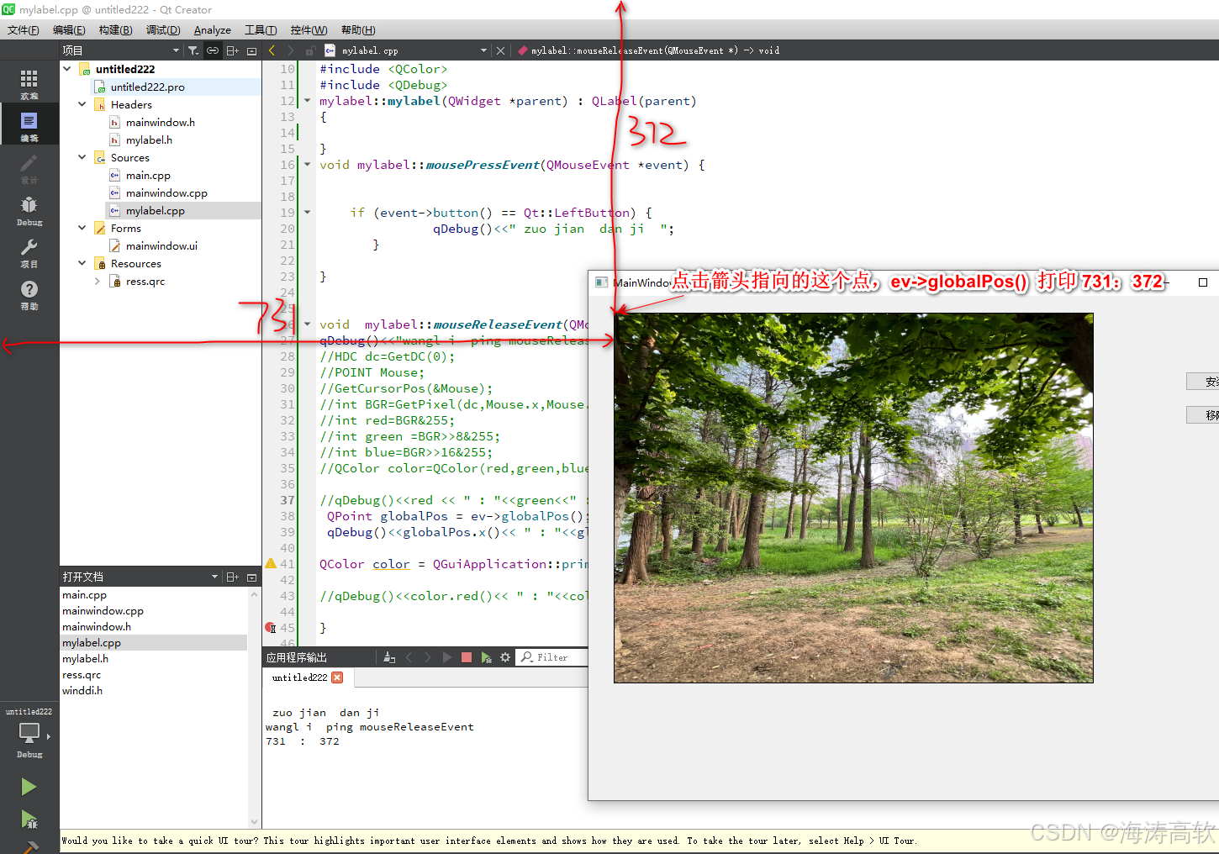
Task: Open the Welcome mode in left sidebar
Action: pos(29,83)
